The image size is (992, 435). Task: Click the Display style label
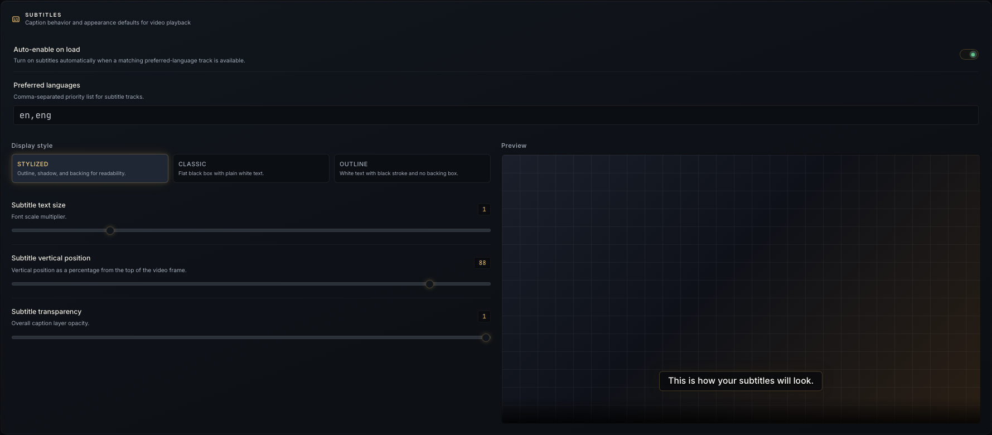(32, 146)
